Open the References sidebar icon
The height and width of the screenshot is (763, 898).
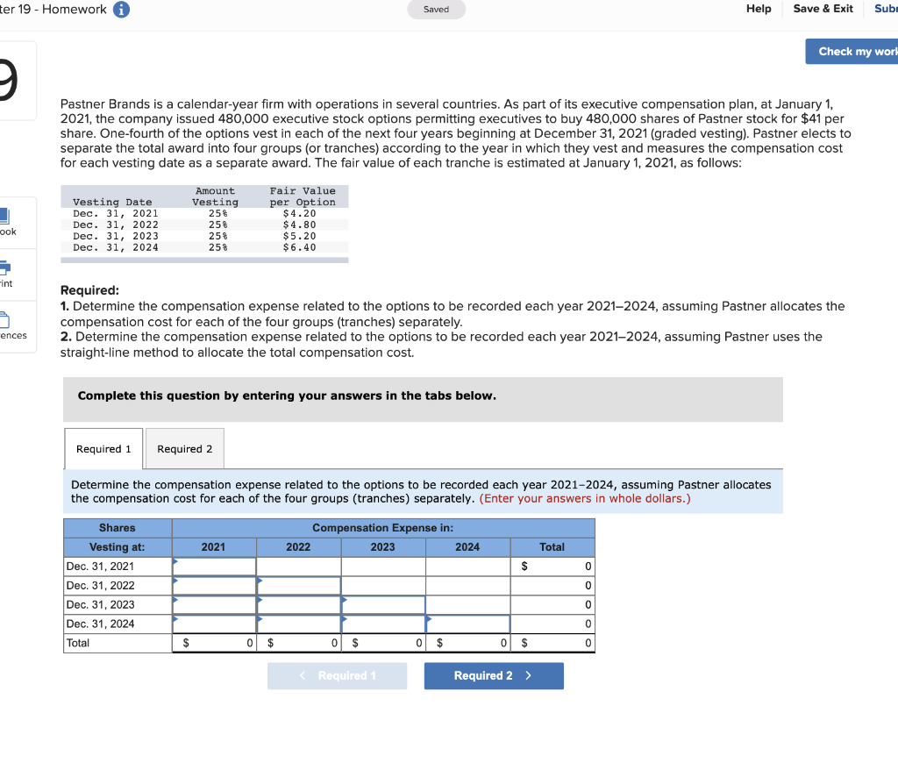pyautogui.click(x=11, y=325)
